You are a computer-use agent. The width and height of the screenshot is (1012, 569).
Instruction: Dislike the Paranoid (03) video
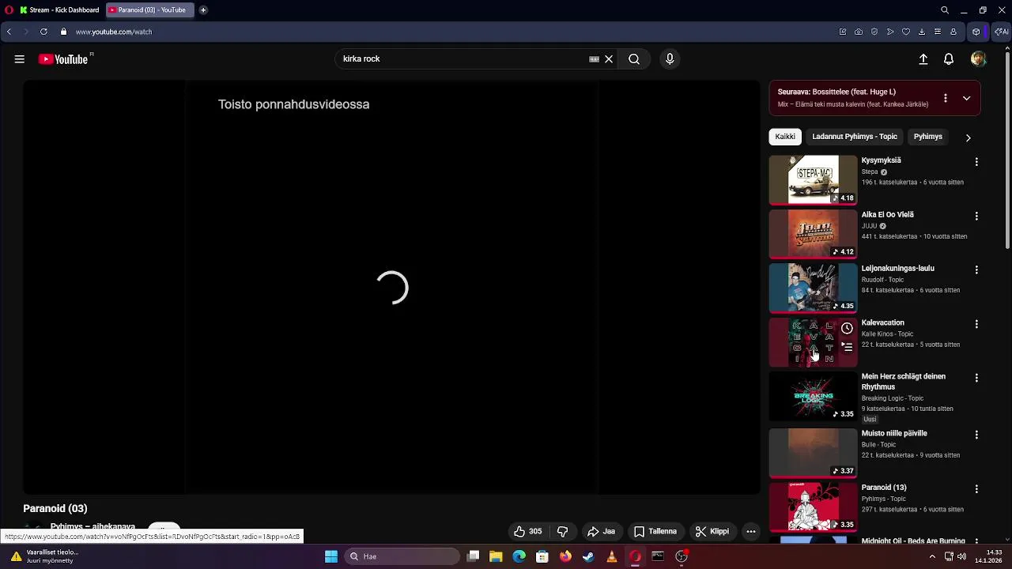[x=563, y=531]
